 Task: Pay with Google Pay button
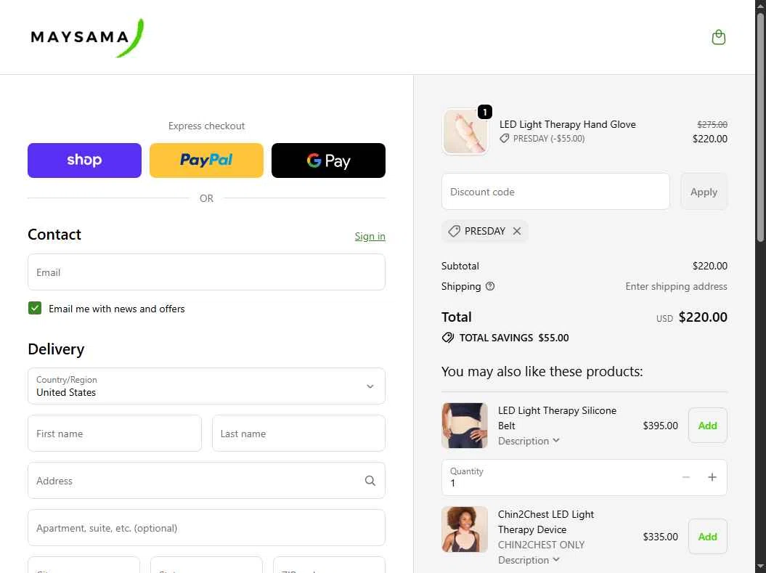tap(328, 160)
